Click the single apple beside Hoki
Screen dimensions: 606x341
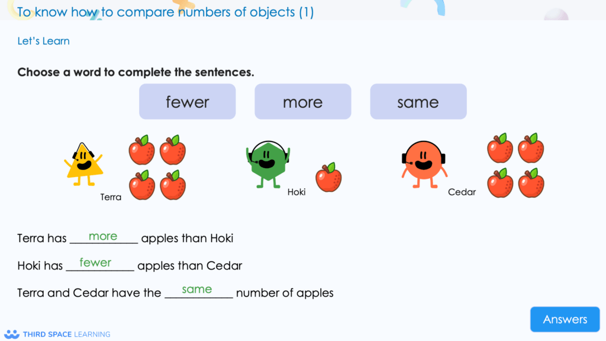click(x=329, y=179)
